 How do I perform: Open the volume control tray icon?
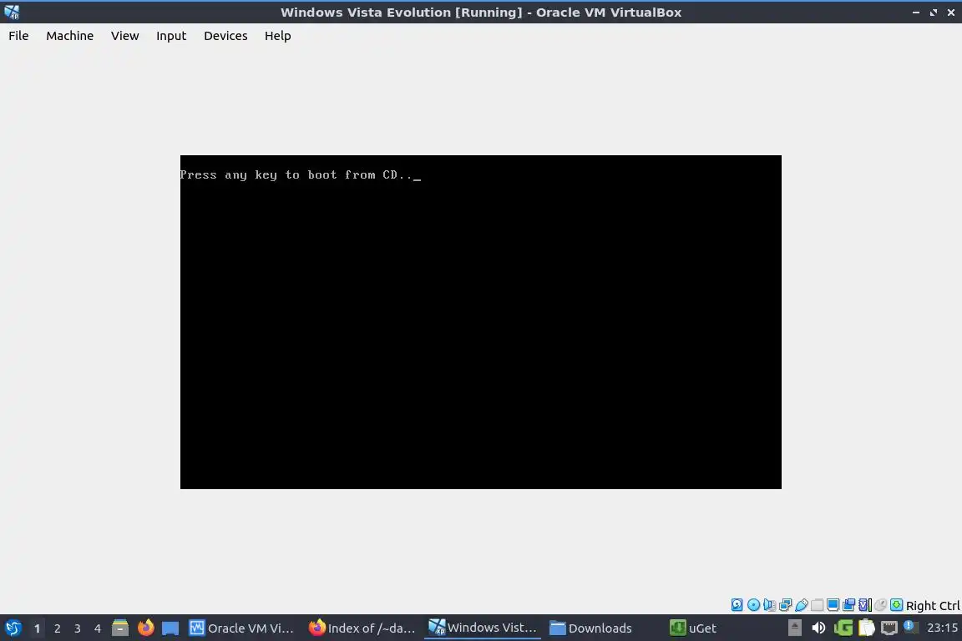pyautogui.click(x=818, y=628)
